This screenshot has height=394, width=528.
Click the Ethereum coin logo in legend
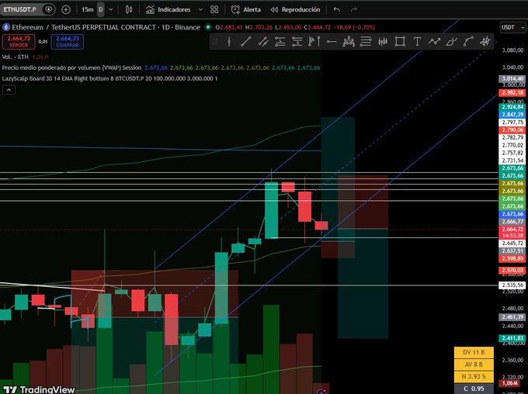(6, 27)
